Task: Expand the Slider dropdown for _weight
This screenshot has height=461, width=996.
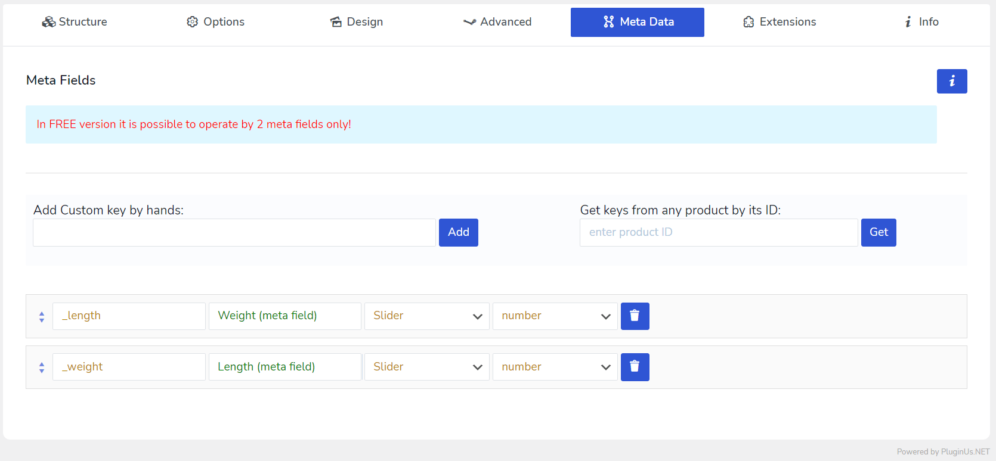Action: click(x=426, y=367)
